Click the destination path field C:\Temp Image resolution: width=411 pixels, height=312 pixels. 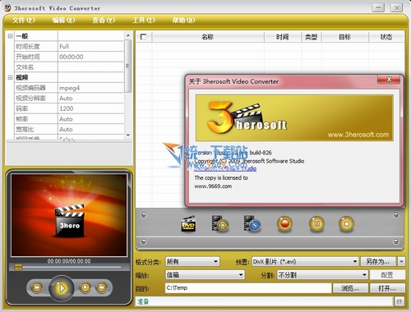point(248,288)
